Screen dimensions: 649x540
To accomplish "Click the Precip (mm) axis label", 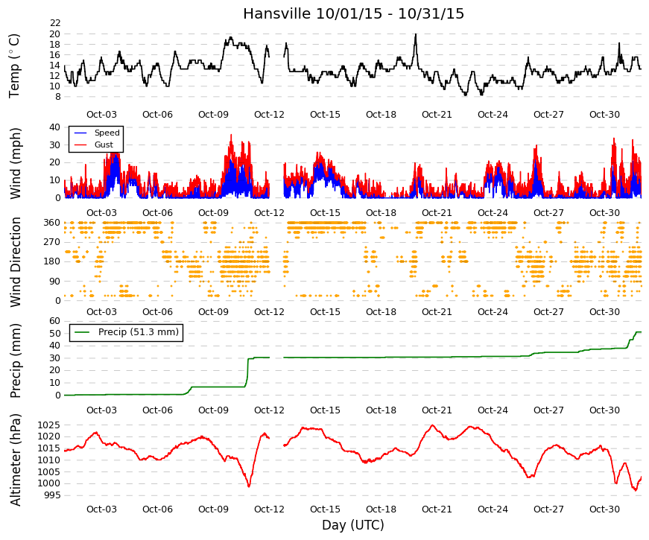I will point(16,360).
